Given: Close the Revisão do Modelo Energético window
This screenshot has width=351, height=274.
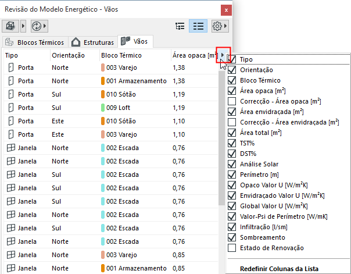Looking at the screenshot, I should [x=226, y=10].
